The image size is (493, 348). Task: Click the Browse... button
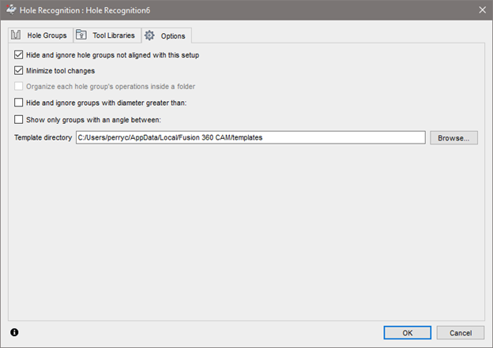pyautogui.click(x=453, y=138)
